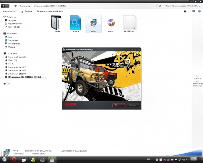Open the yellow-green taskbar application icon

(33, 160)
